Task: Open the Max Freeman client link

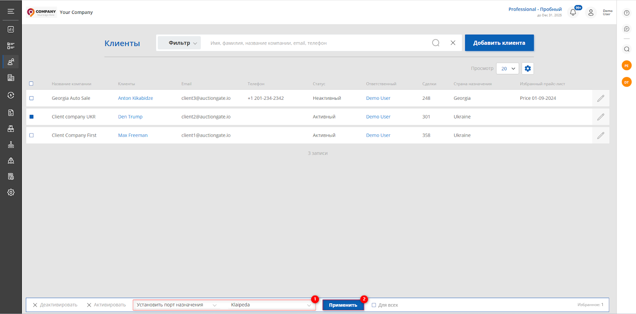Action: 133,136
